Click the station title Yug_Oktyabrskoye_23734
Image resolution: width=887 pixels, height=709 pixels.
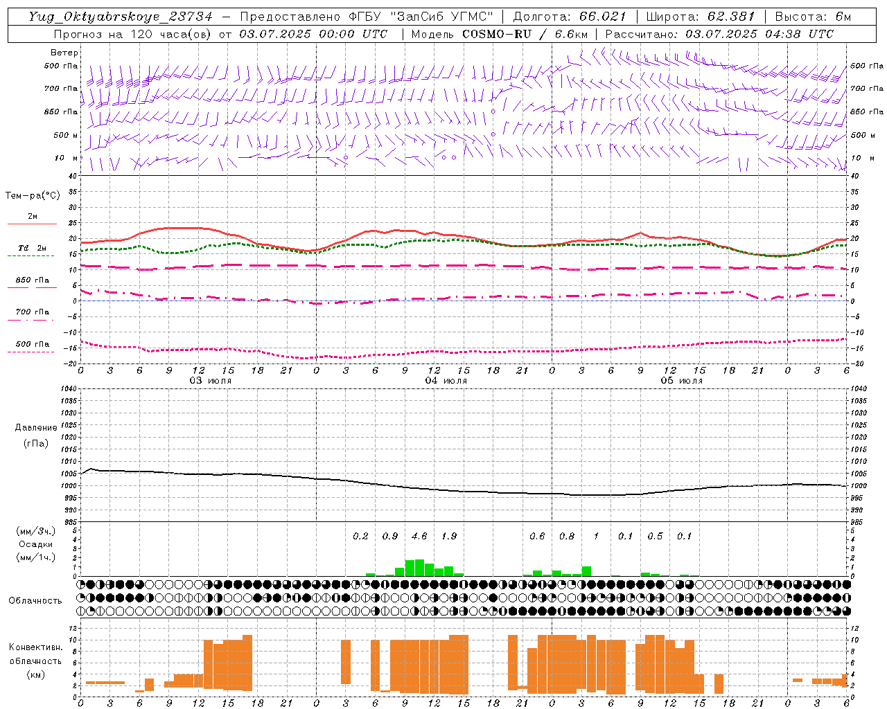point(121,17)
